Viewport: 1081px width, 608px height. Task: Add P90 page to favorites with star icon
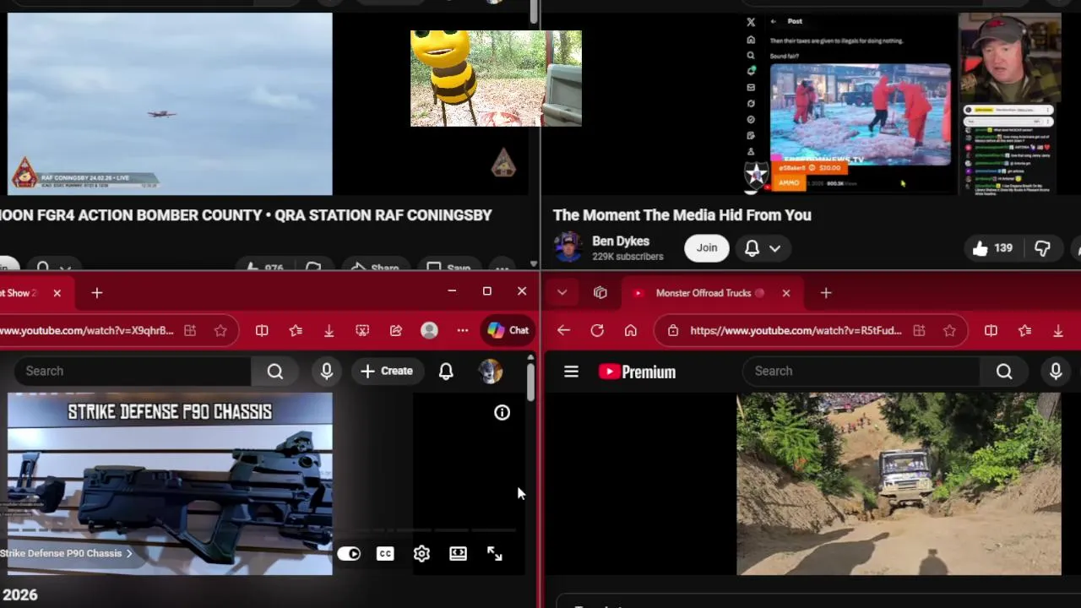tap(220, 330)
